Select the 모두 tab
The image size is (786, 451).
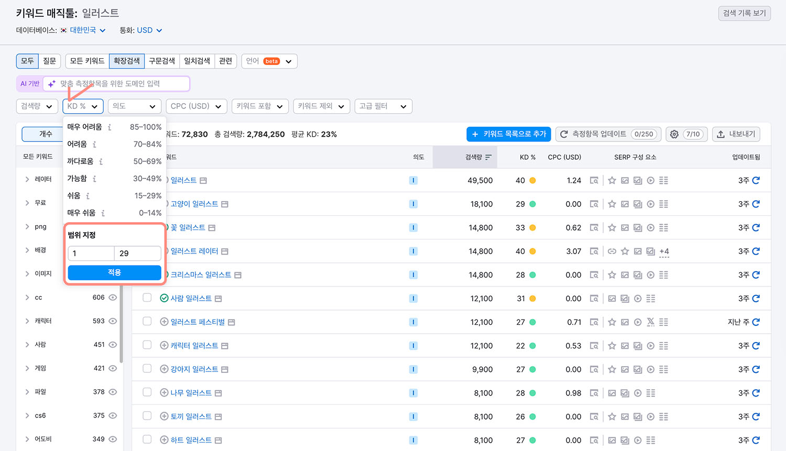pyautogui.click(x=27, y=61)
